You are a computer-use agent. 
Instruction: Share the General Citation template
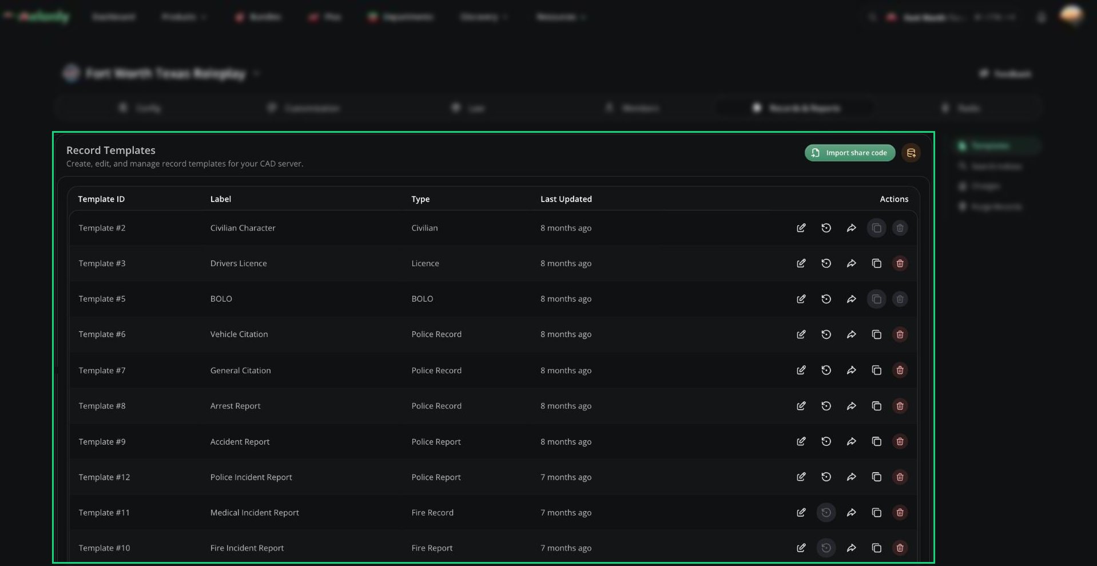(x=852, y=370)
